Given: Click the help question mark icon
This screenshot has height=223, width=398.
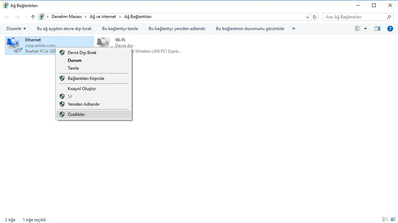Looking at the screenshot, I should [390, 29].
